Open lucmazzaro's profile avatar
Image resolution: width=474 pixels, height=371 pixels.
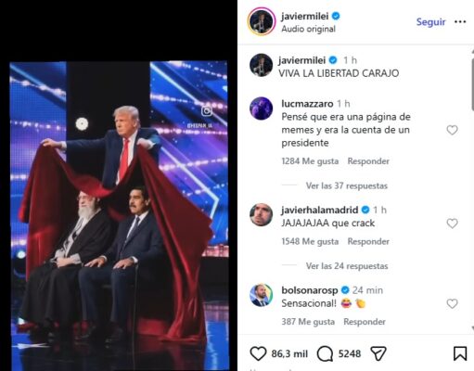pyautogui.click(x=262, y=109)
